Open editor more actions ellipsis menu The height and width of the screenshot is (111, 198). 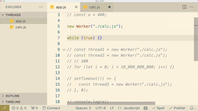point(192,7)
